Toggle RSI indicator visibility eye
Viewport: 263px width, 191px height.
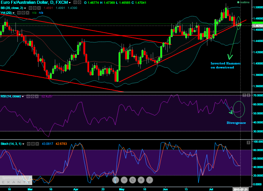coord(28,96)
